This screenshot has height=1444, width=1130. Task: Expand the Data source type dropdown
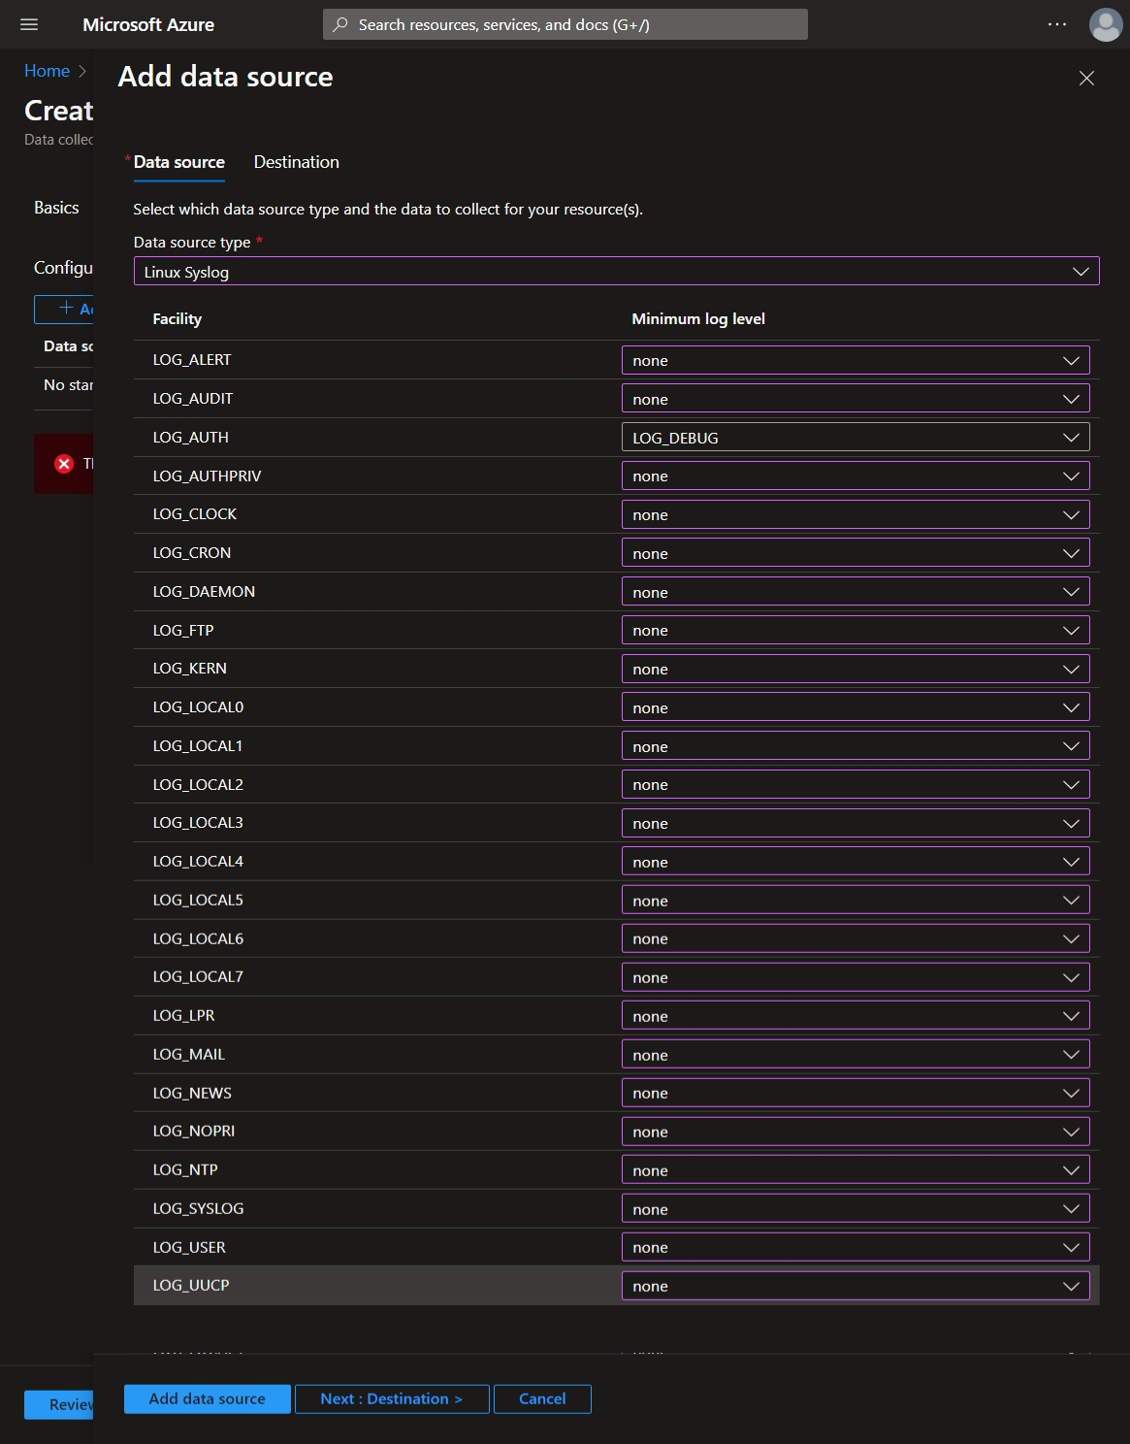(x=616, y=272)
